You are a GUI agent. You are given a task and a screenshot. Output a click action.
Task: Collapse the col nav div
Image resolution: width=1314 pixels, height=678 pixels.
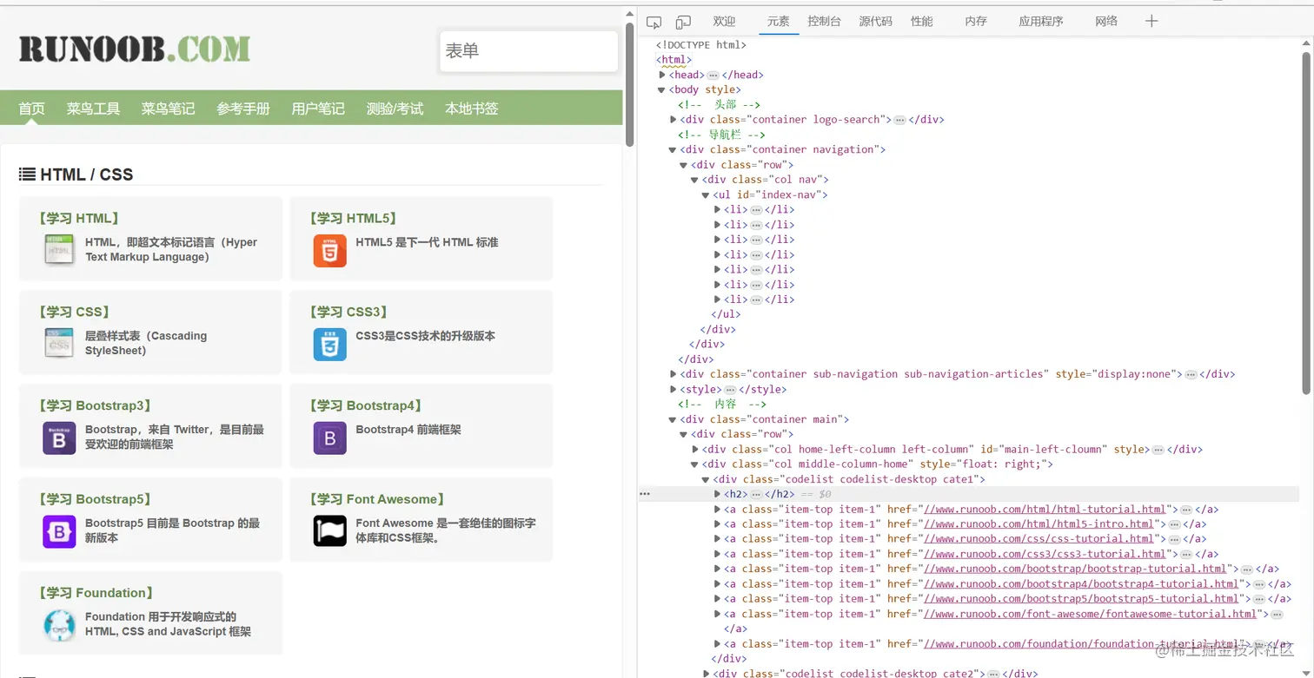click(x=695, y=180)
